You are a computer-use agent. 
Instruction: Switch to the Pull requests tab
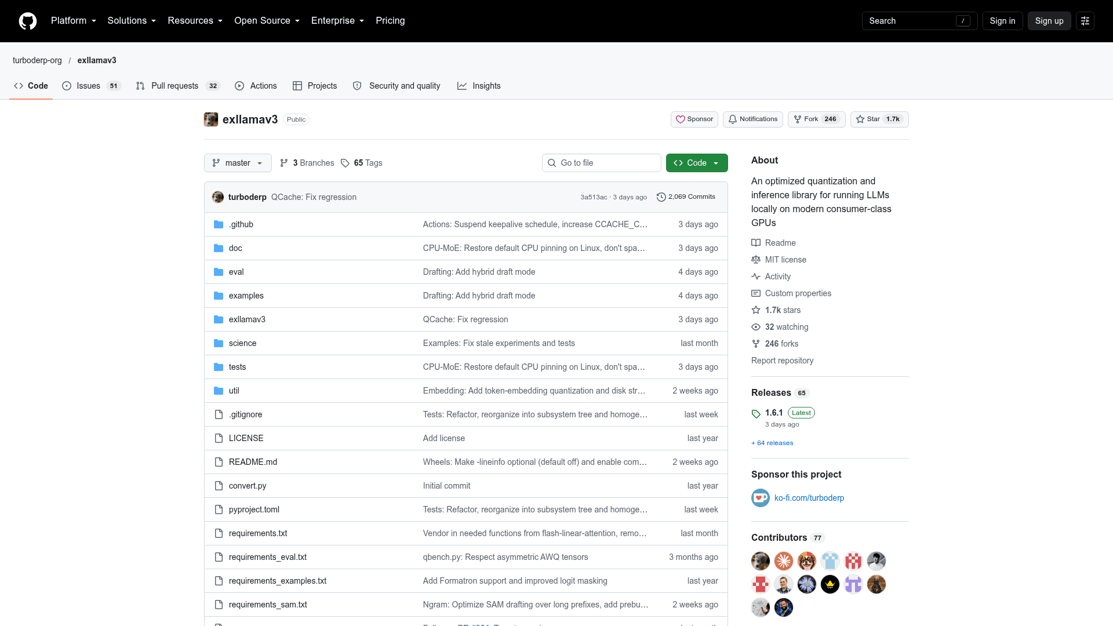[x=178, y=86]
